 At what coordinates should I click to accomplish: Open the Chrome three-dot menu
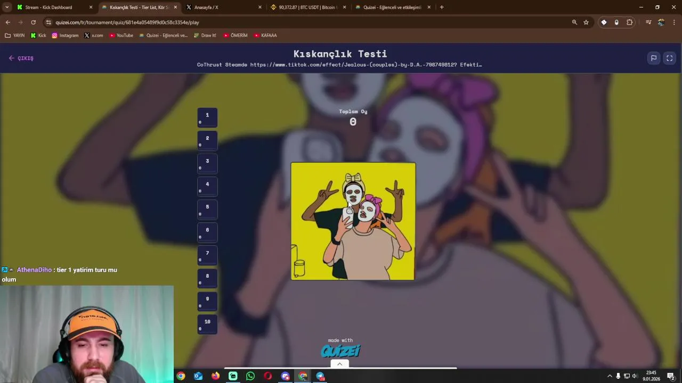pyautogui.click(x=674, y=22)
